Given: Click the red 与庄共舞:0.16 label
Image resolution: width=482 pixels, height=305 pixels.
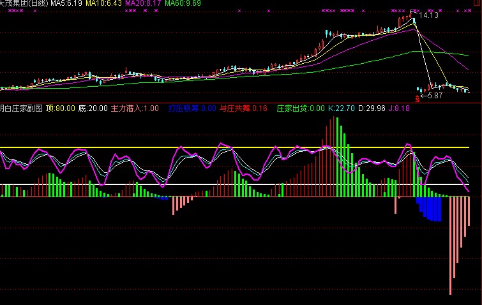Looking at the screenshot, I should (243, 108).
